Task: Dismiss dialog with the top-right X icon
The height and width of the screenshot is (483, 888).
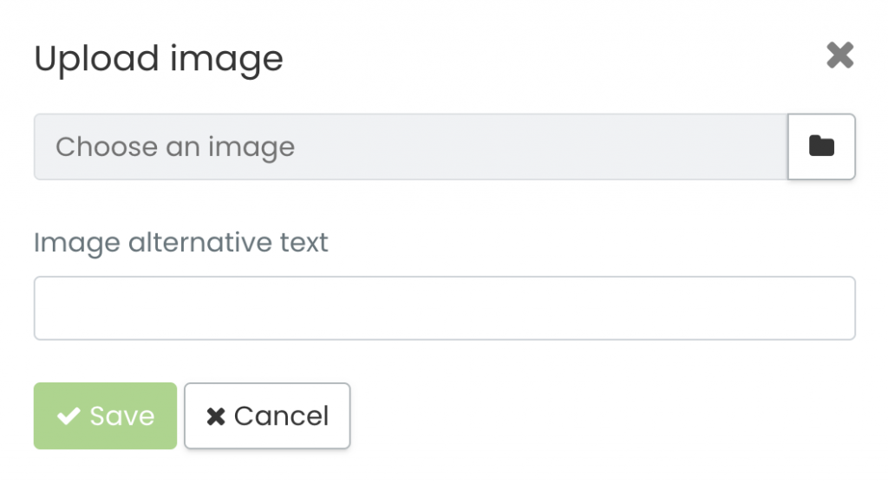Action: [839, 55]
